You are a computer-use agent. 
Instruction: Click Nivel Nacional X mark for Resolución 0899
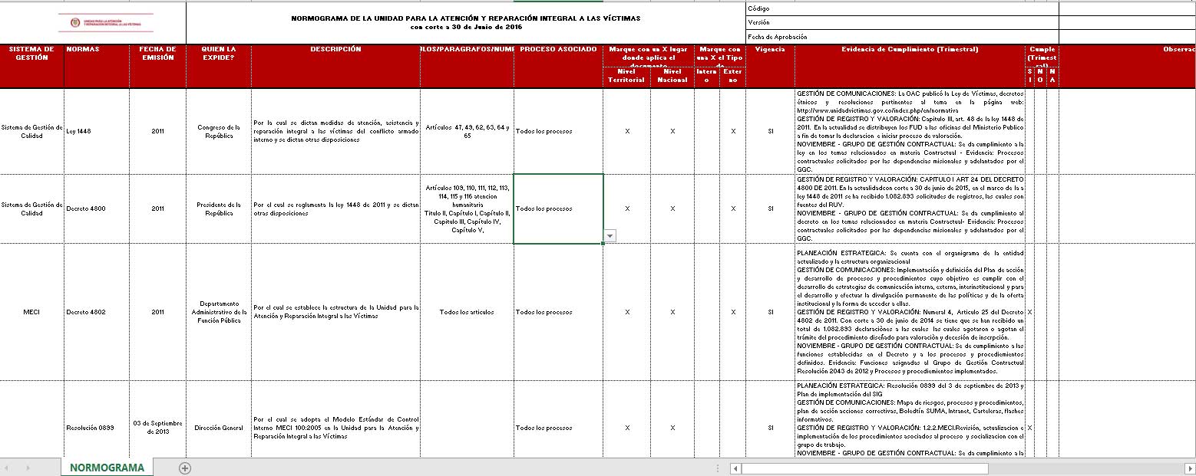tap(672, 428)
